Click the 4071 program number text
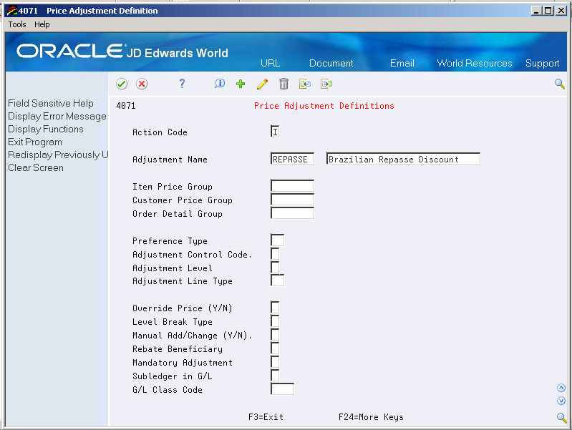572x430 pixels. [126, 106]
